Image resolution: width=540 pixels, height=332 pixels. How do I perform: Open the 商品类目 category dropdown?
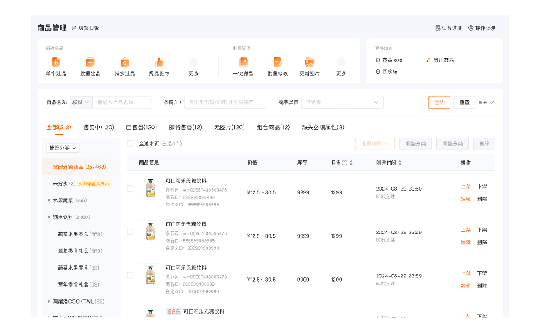(x=342, y=102)
